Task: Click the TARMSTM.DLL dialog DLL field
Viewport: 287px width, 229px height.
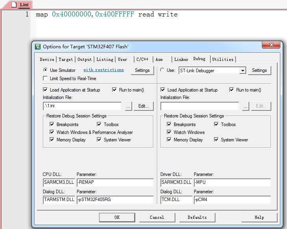Action: pos(59,200)
